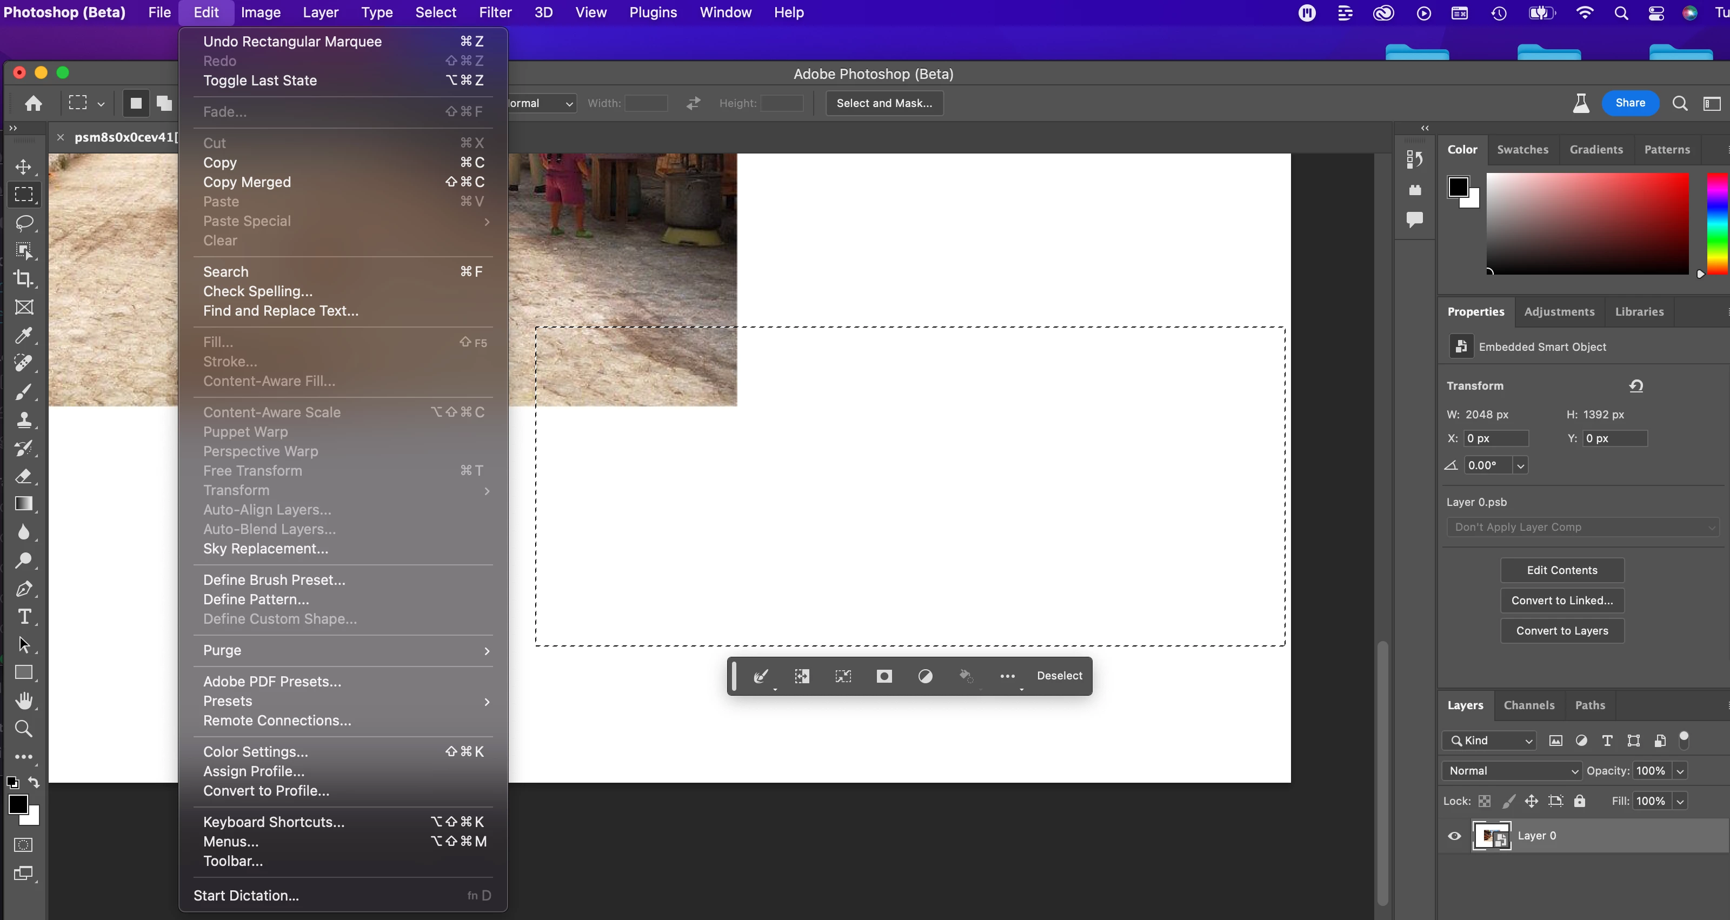Open the layer blend mode Normal dropdown
The width and height of the screenshot is (1730, 920).
[x=1511, y=771]
